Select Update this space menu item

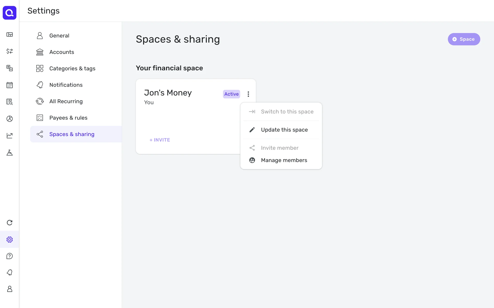(x=284, y=130)
